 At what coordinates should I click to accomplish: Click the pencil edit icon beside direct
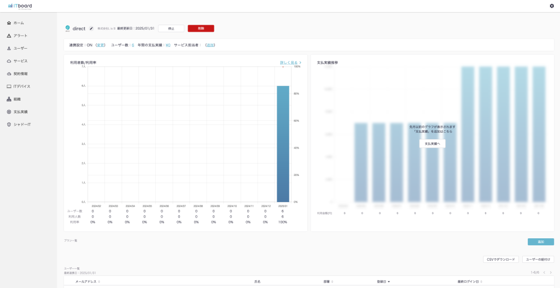click(91, 28)
